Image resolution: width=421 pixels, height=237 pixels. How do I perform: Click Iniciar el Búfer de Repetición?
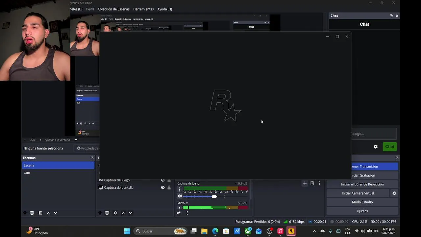click(362, 184)
